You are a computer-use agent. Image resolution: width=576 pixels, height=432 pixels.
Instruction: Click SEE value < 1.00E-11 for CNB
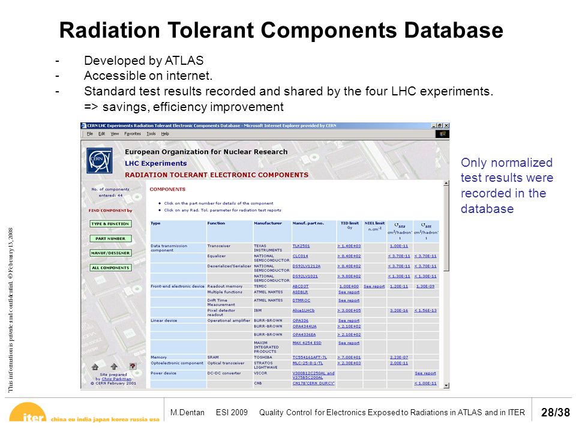[425, 383]
